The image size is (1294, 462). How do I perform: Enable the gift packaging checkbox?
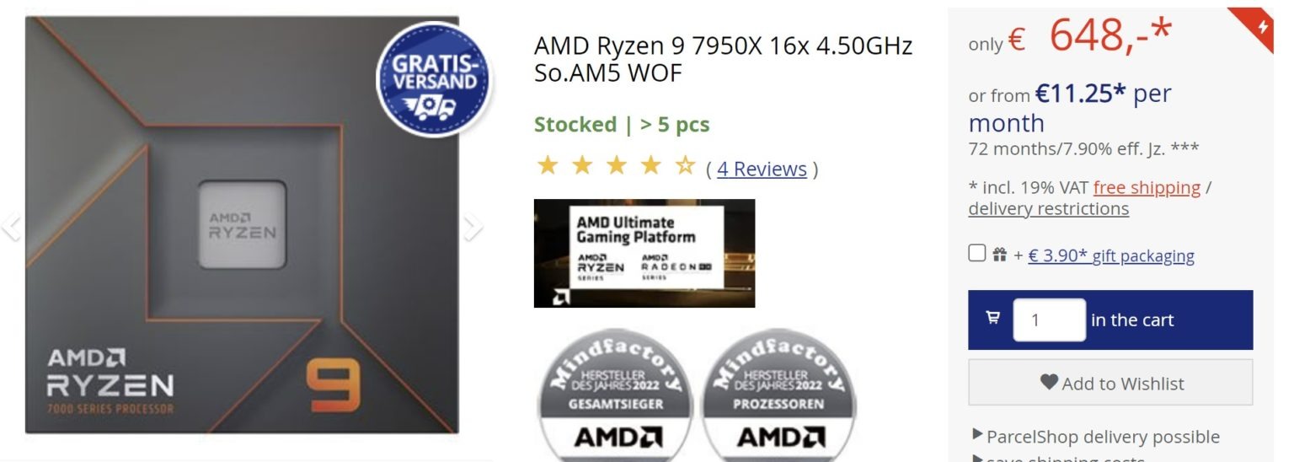point(977,253)
